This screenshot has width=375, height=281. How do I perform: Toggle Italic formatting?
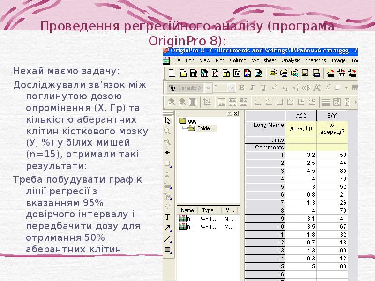pyautogui.click(x=251, y=88)
